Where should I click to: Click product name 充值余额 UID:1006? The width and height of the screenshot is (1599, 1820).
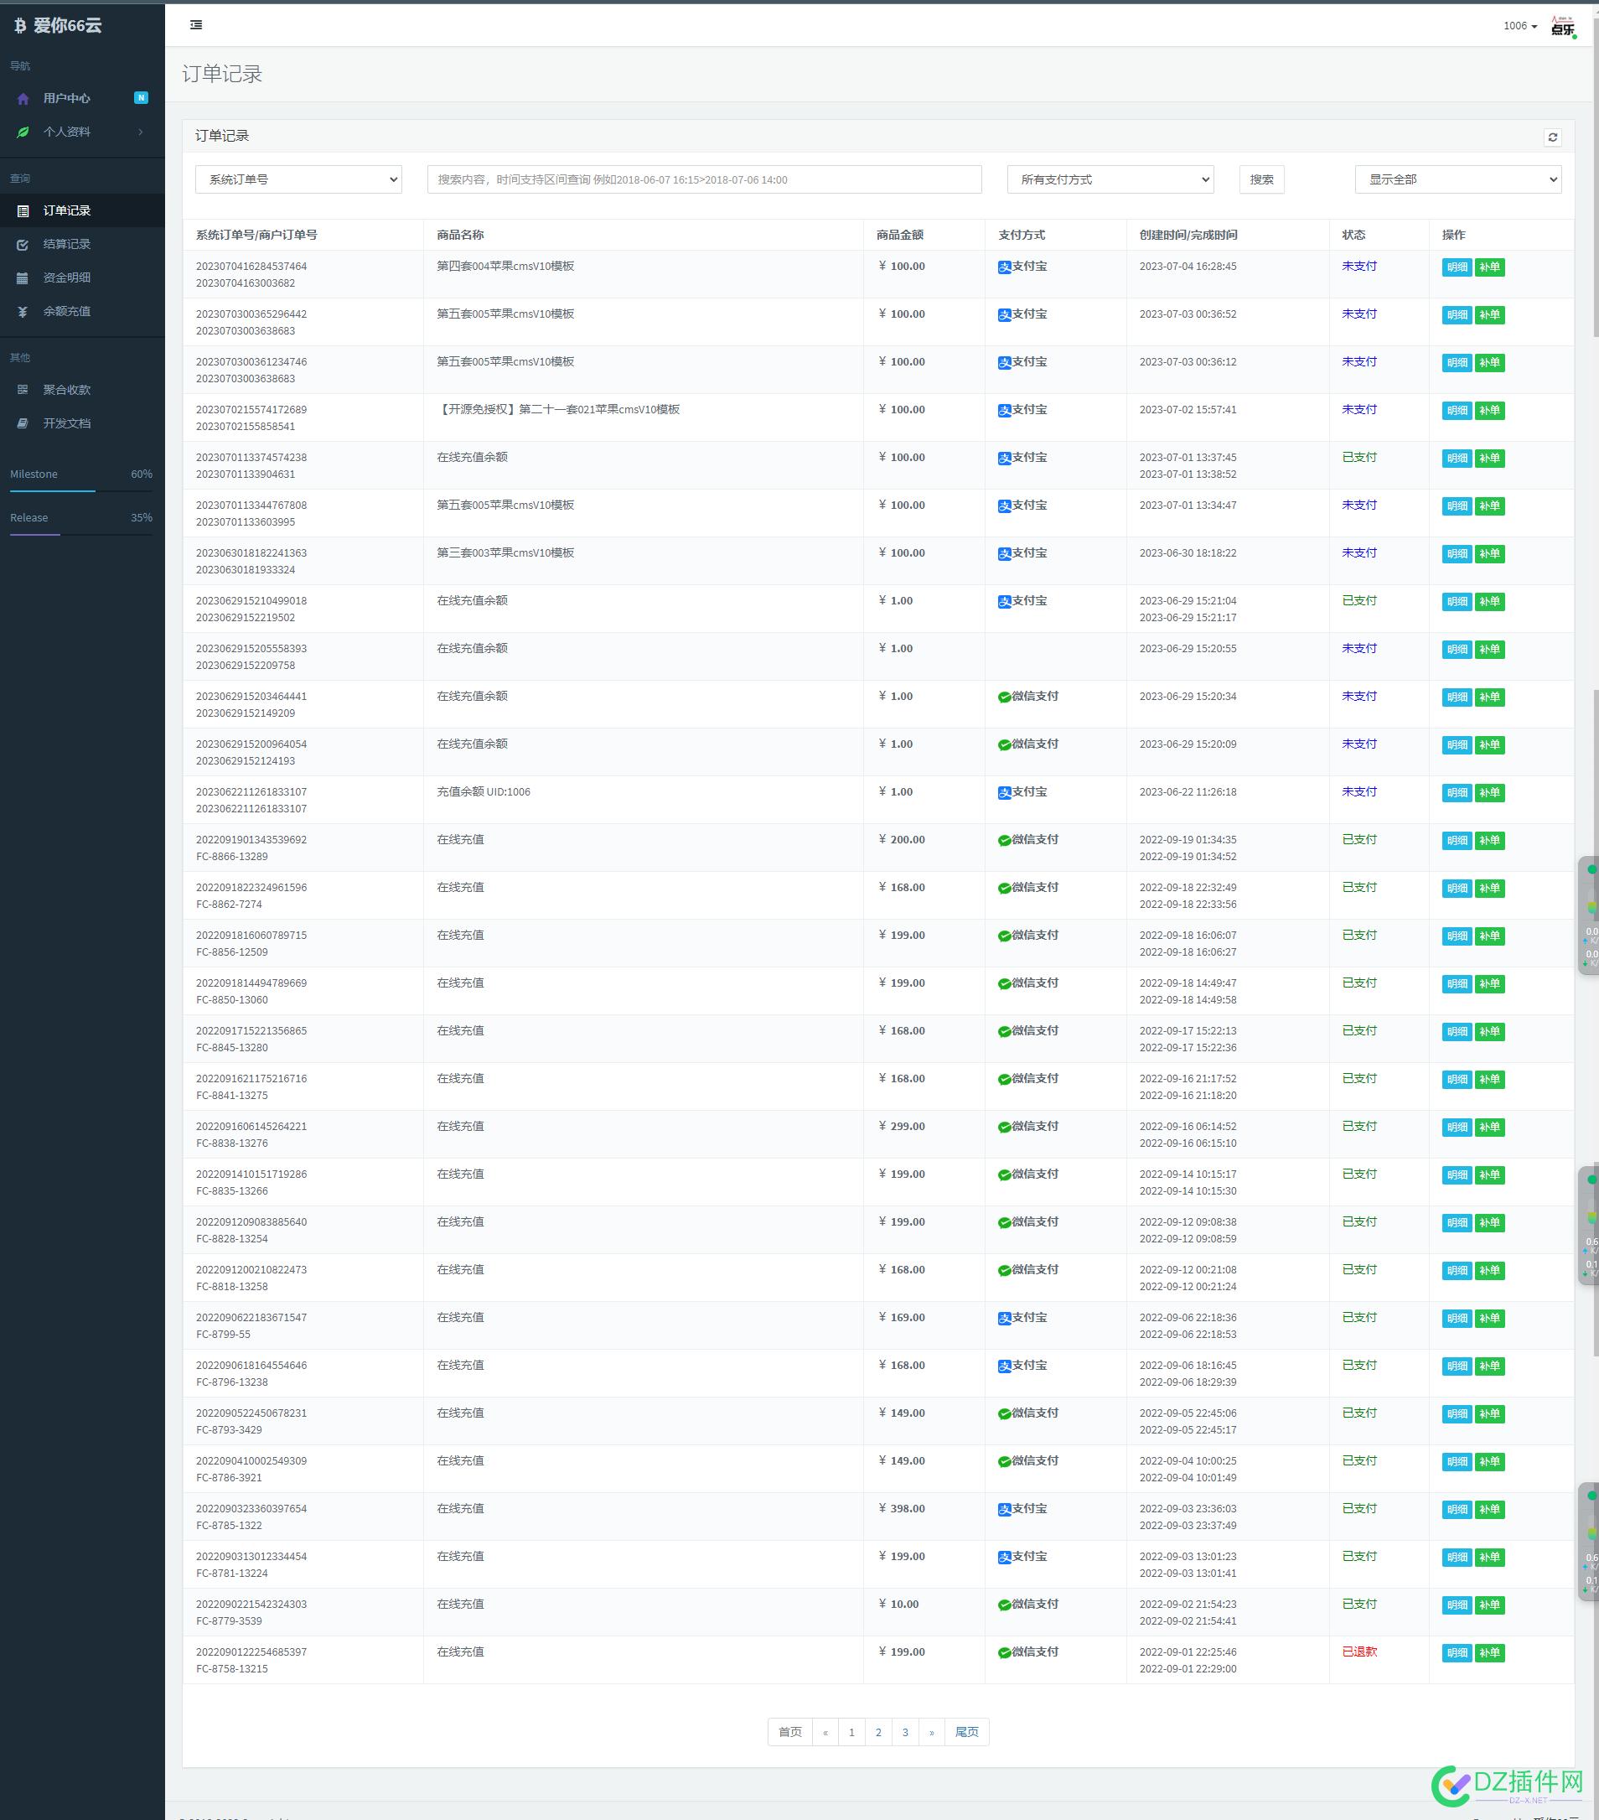[x=484, y=791]
